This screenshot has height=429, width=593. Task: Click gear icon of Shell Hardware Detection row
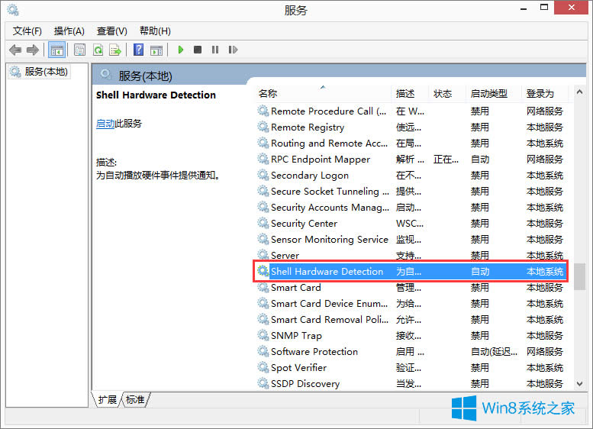(263, 271)
